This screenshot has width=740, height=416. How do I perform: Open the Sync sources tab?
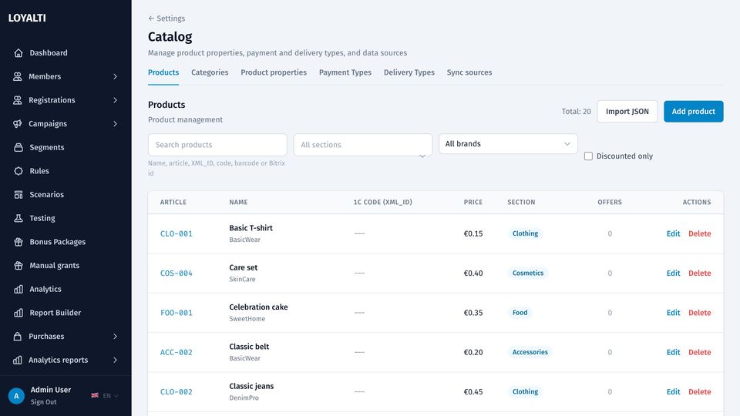(469, 72)
